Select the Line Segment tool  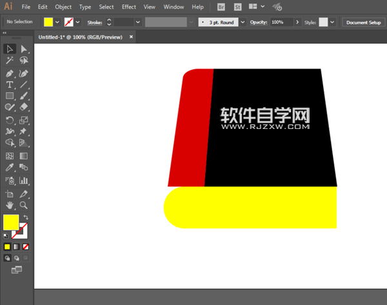pyautogui.click(x=24, y=84)
